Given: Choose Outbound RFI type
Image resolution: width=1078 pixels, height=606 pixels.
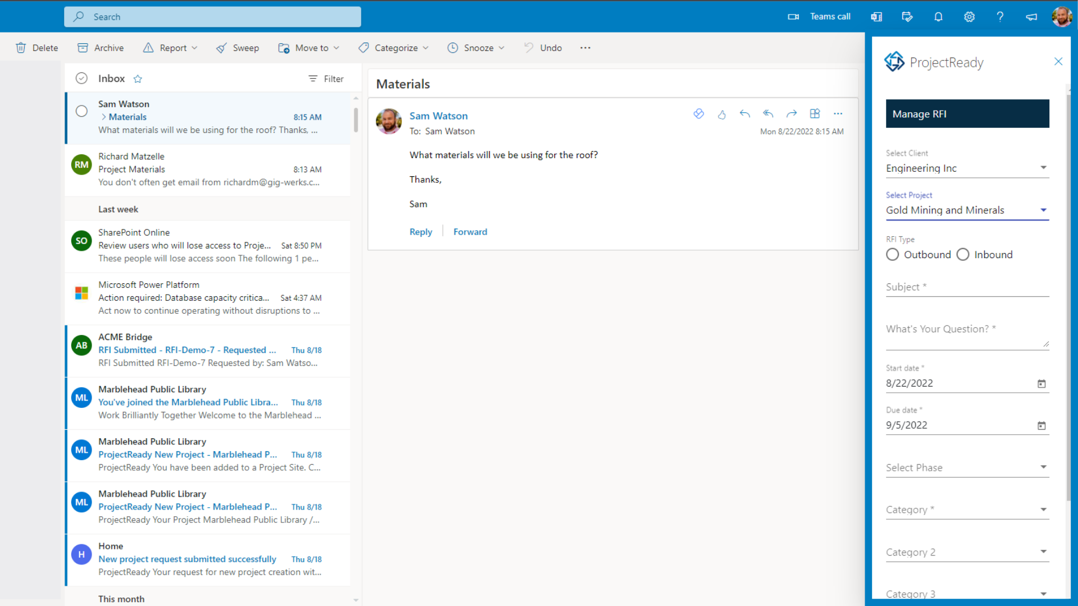Looking at the screenshot, I should point(893,254).
